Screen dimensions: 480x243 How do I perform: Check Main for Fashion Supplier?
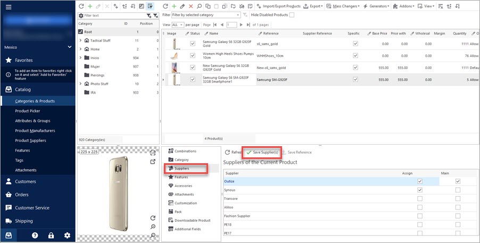coord(458,216)
